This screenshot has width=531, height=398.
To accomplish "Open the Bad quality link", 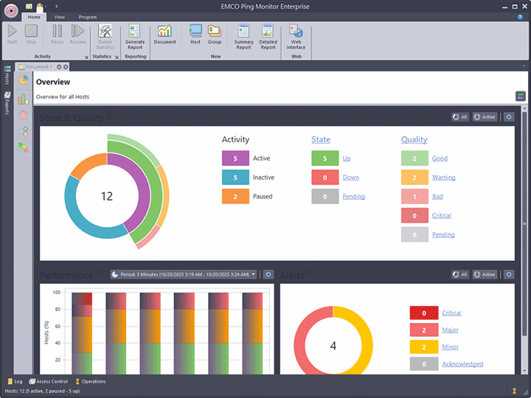I will point(437,196).
